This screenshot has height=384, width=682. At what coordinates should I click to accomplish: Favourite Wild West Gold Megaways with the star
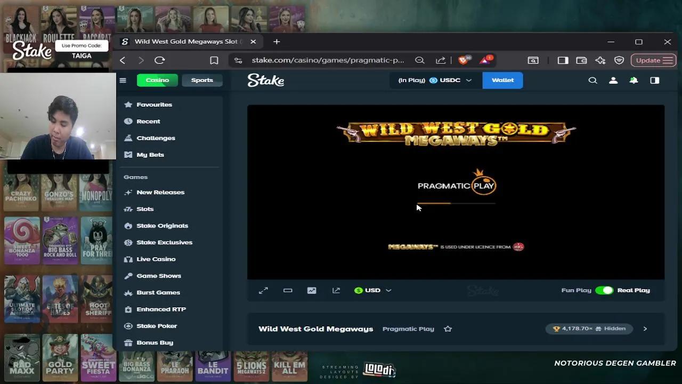(448, 329)
